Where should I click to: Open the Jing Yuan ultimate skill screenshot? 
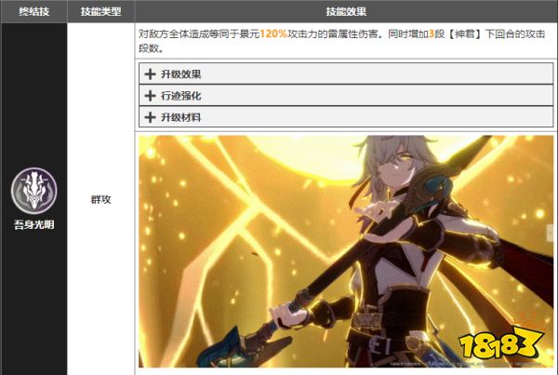click(346, 251)
